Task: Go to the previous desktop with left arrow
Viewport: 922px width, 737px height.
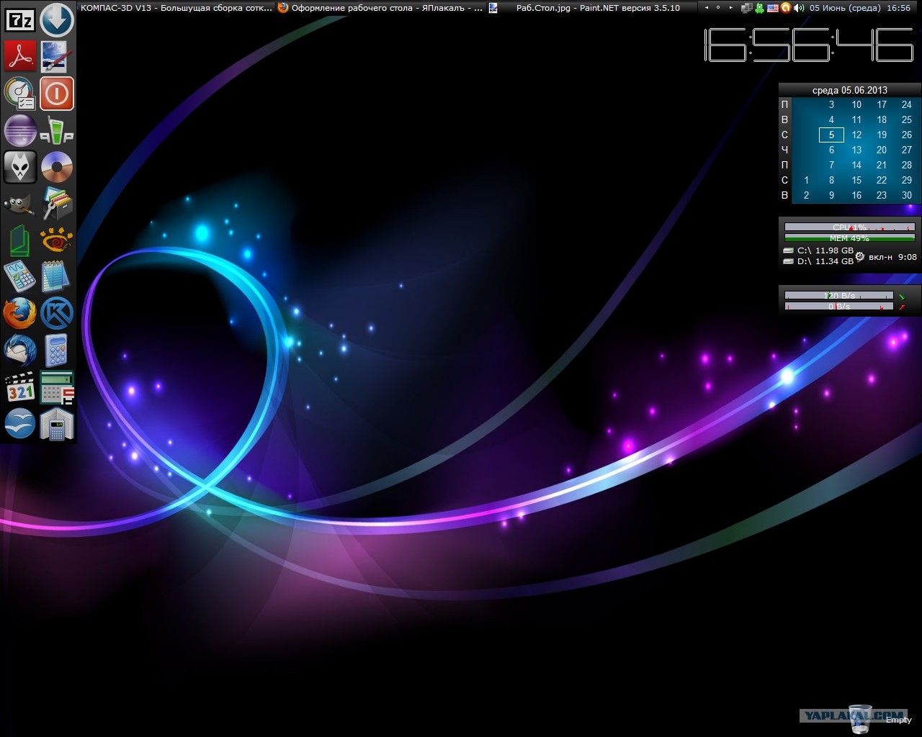Action: pyautogui.click(x=706, y=8)
